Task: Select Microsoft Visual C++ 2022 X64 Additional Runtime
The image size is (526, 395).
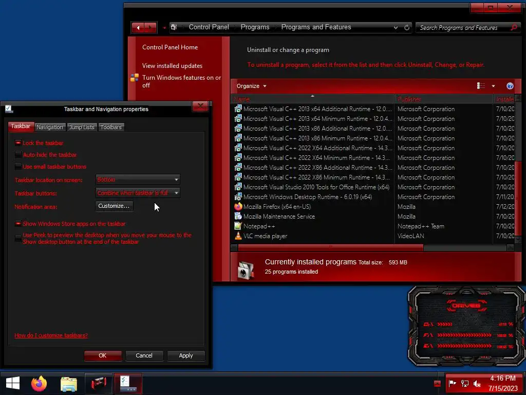Action: [372, 148]
